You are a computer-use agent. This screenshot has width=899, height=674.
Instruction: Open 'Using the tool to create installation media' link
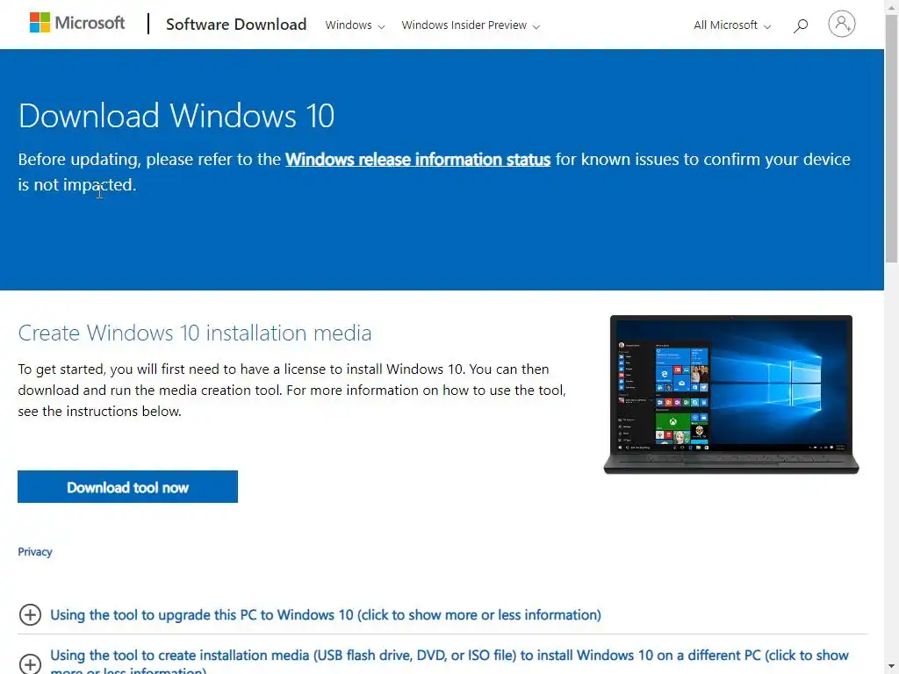point(449,662)
